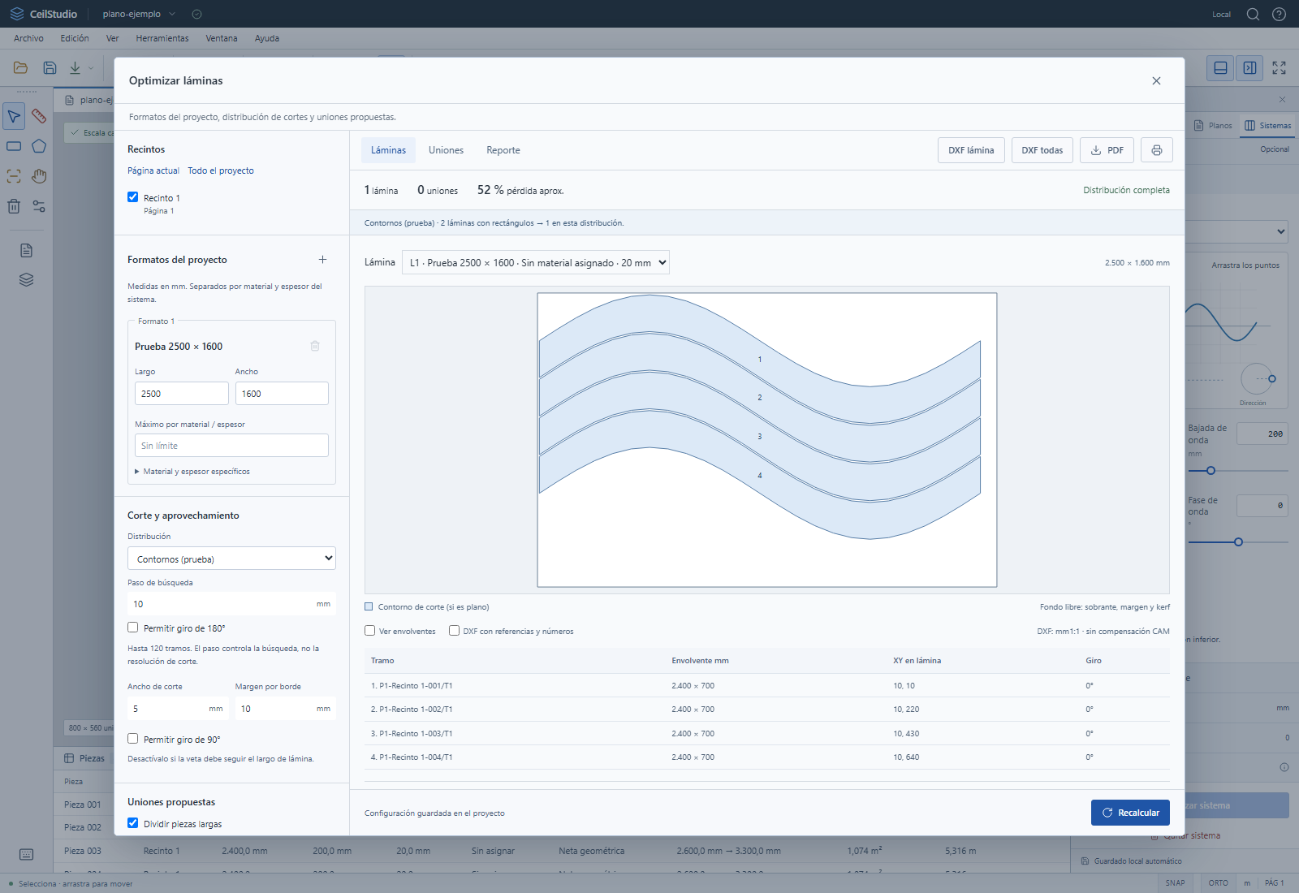1299x893 pixels.
Task: Open the document pages panel icon
Action: tap(26, 250)
